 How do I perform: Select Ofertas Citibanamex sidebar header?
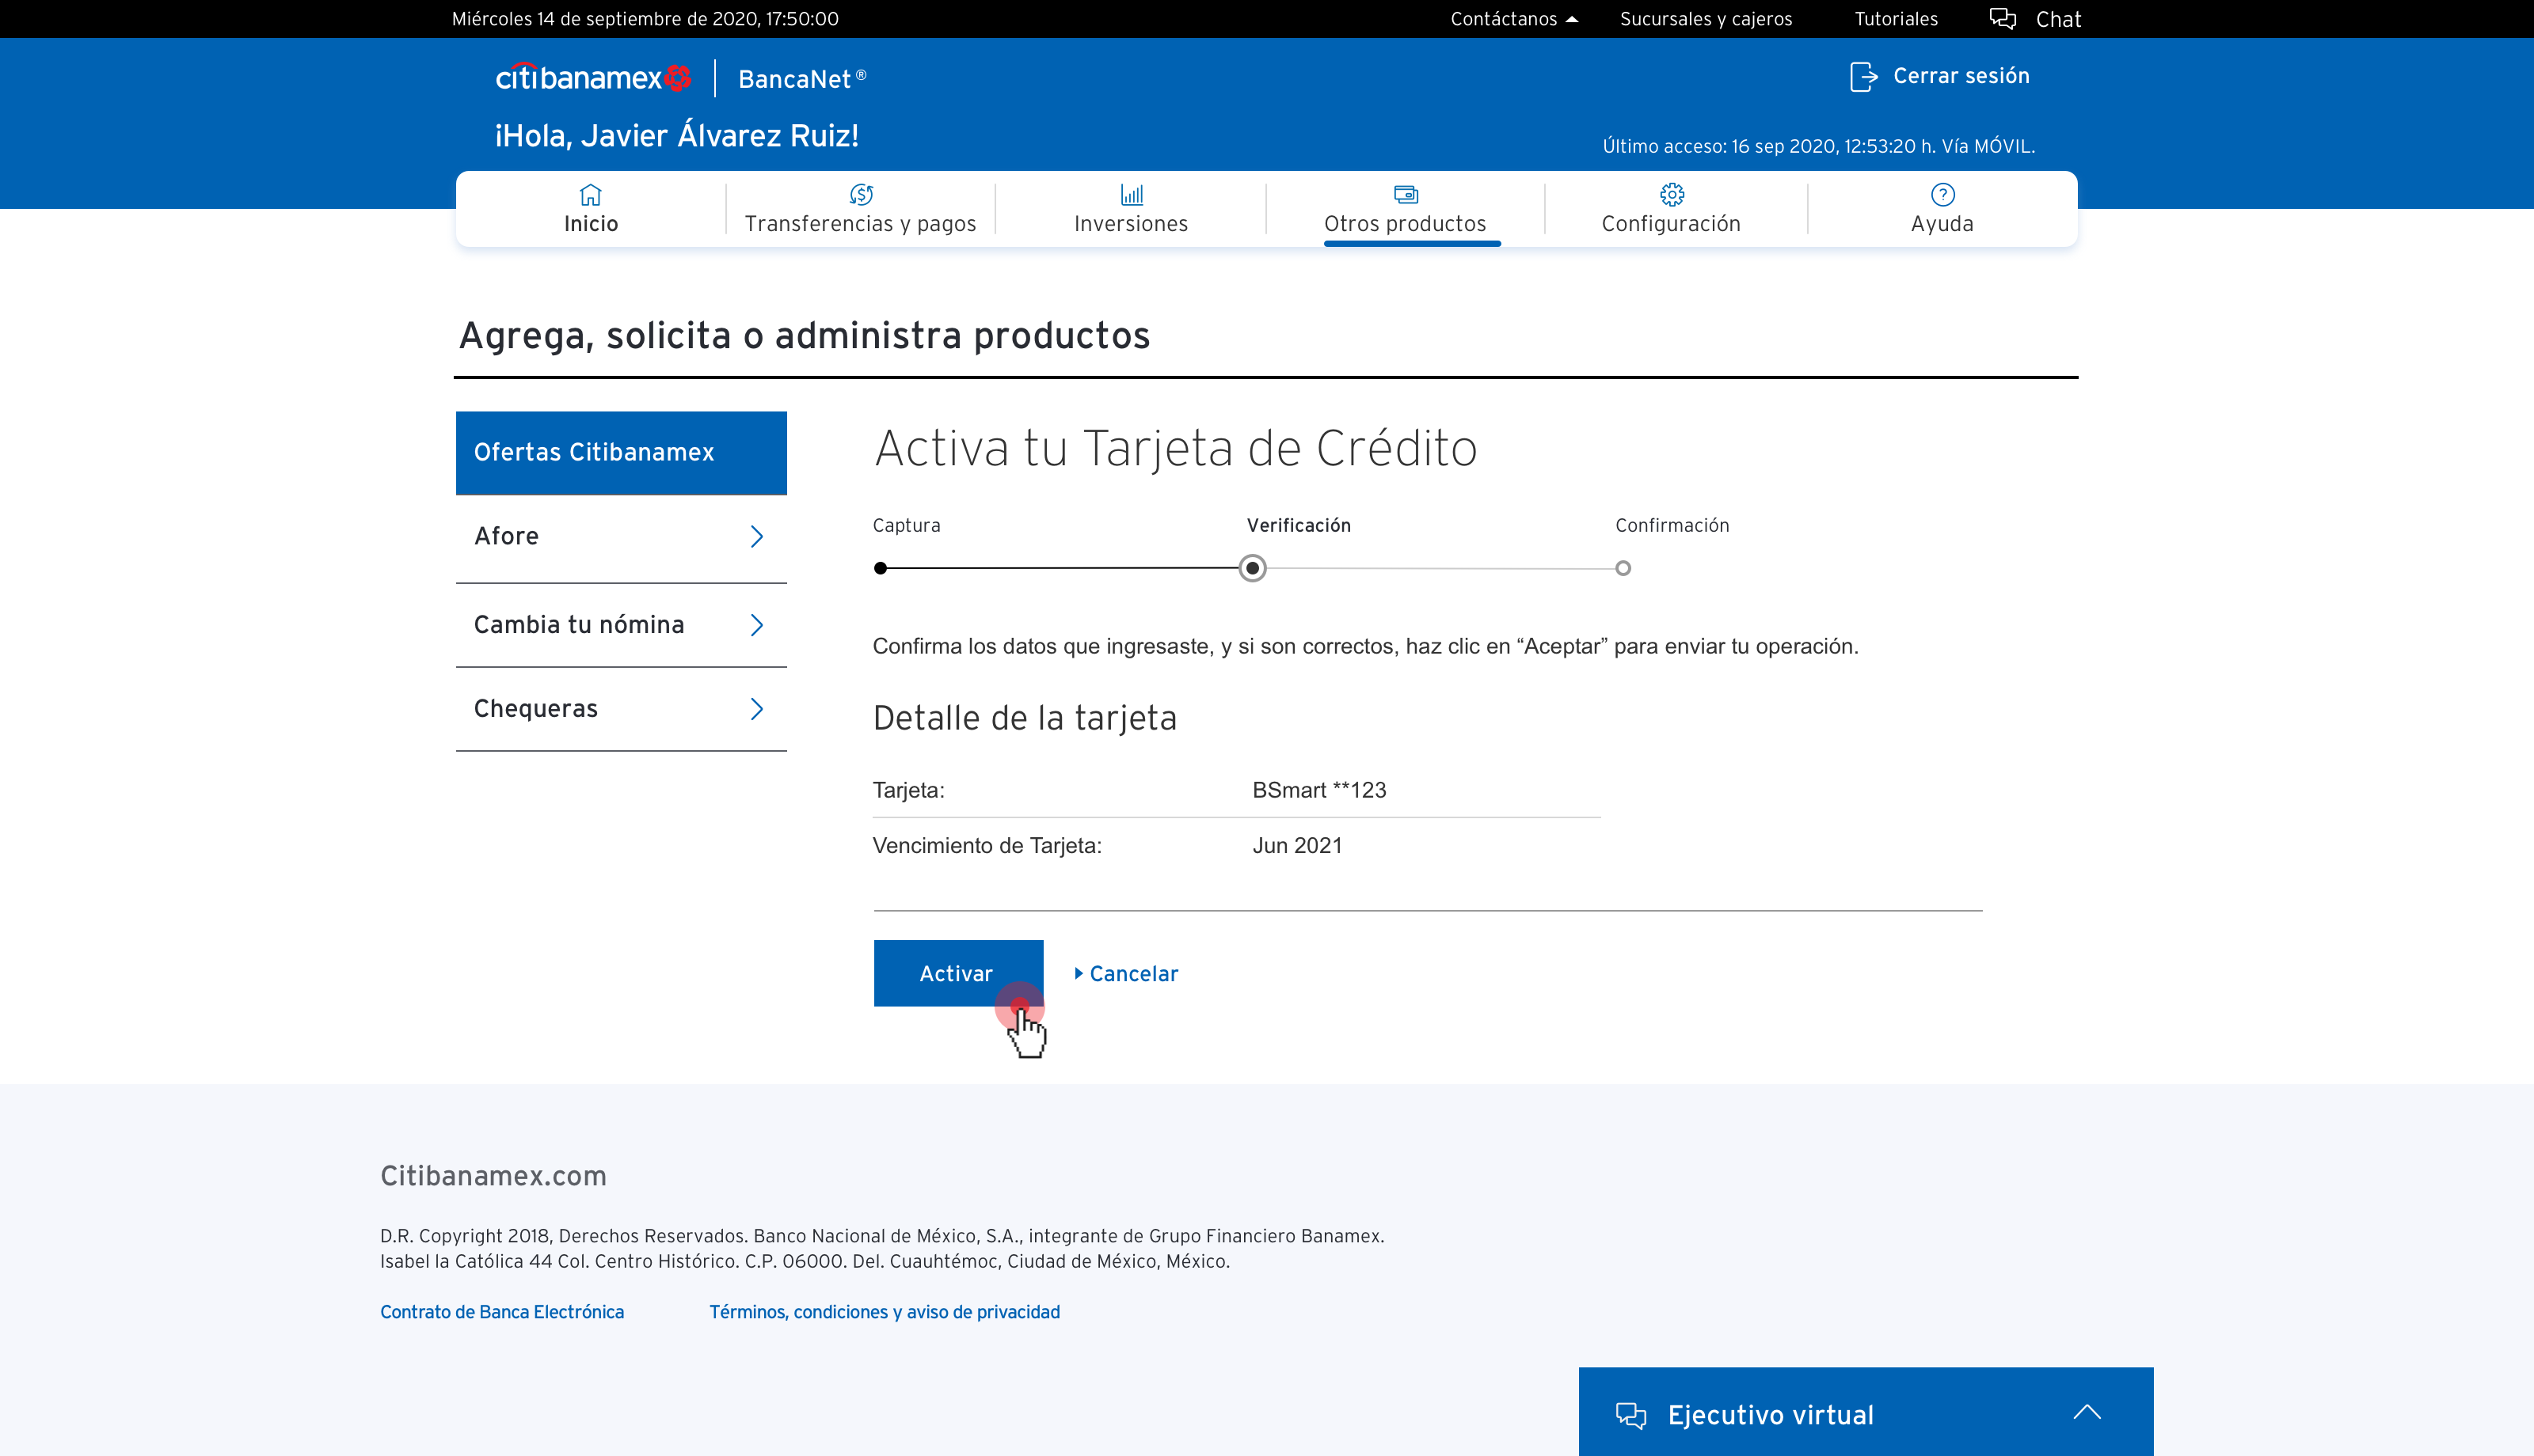click(x=622, y=453)
